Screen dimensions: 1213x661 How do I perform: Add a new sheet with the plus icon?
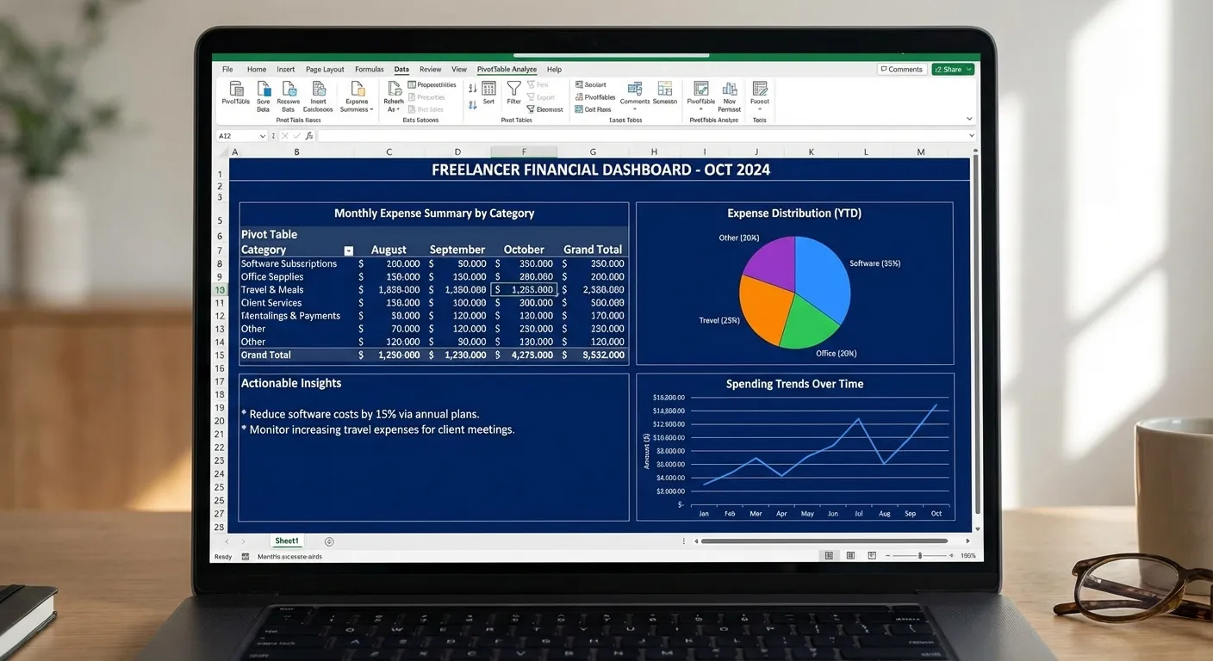329,541
